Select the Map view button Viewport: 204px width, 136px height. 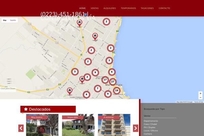[5, 20]
